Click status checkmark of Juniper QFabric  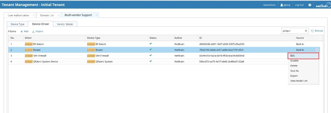point(151,61)
